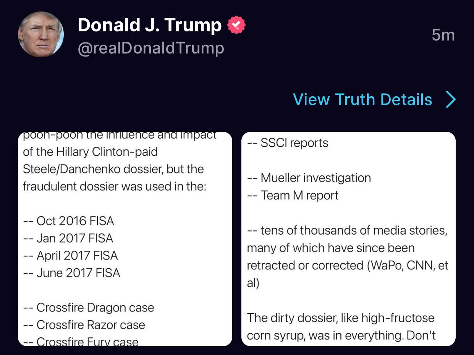This screenshot has width=474, height=355.
Task: Click the tens of thousands of media stories text
Action: pyautogui.click(x=347, y=230)
